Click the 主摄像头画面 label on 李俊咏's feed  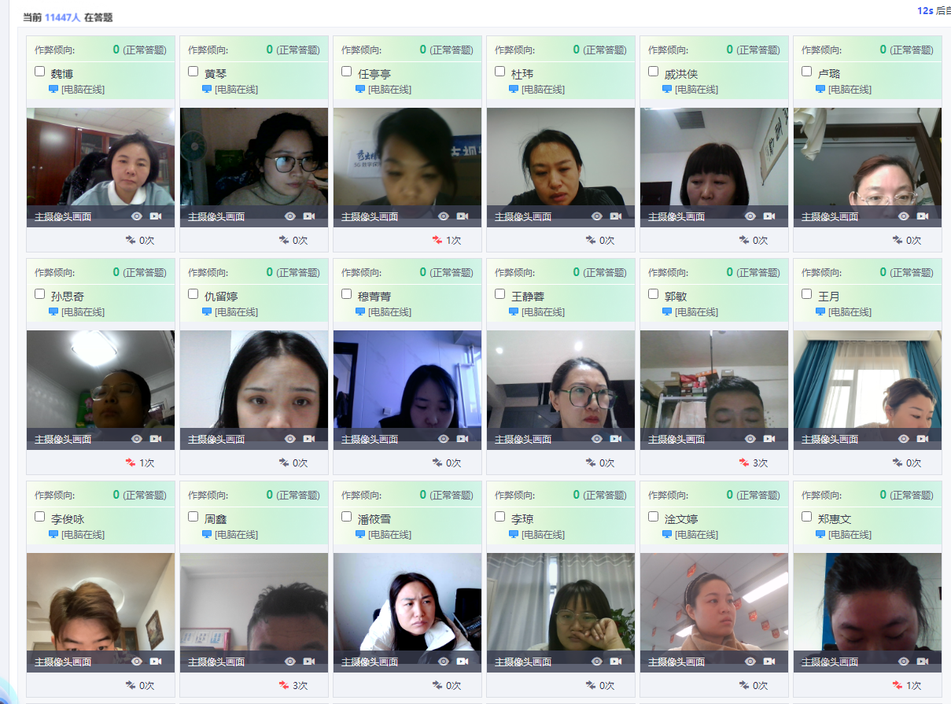click(63, 662)
